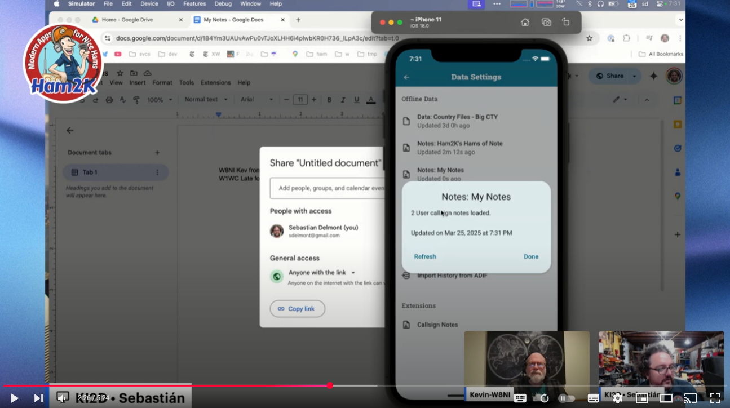This screenshot has width=730, height=408.
Task: Open Share button dropdown arrow
Action: pyautogui.click(x=635, y=76)
